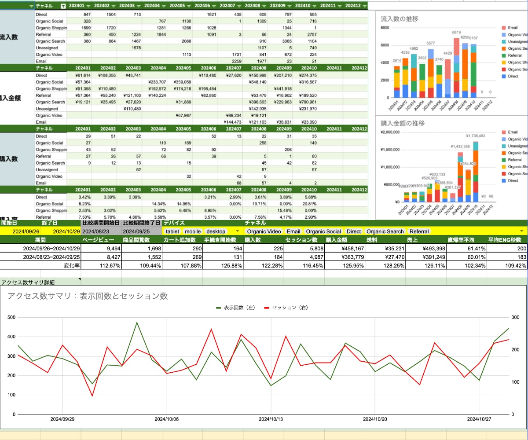The height and width of the screenshot is (440, 528).
Task: Select the change rate cell 122.28%
Action: click(264, 265)
